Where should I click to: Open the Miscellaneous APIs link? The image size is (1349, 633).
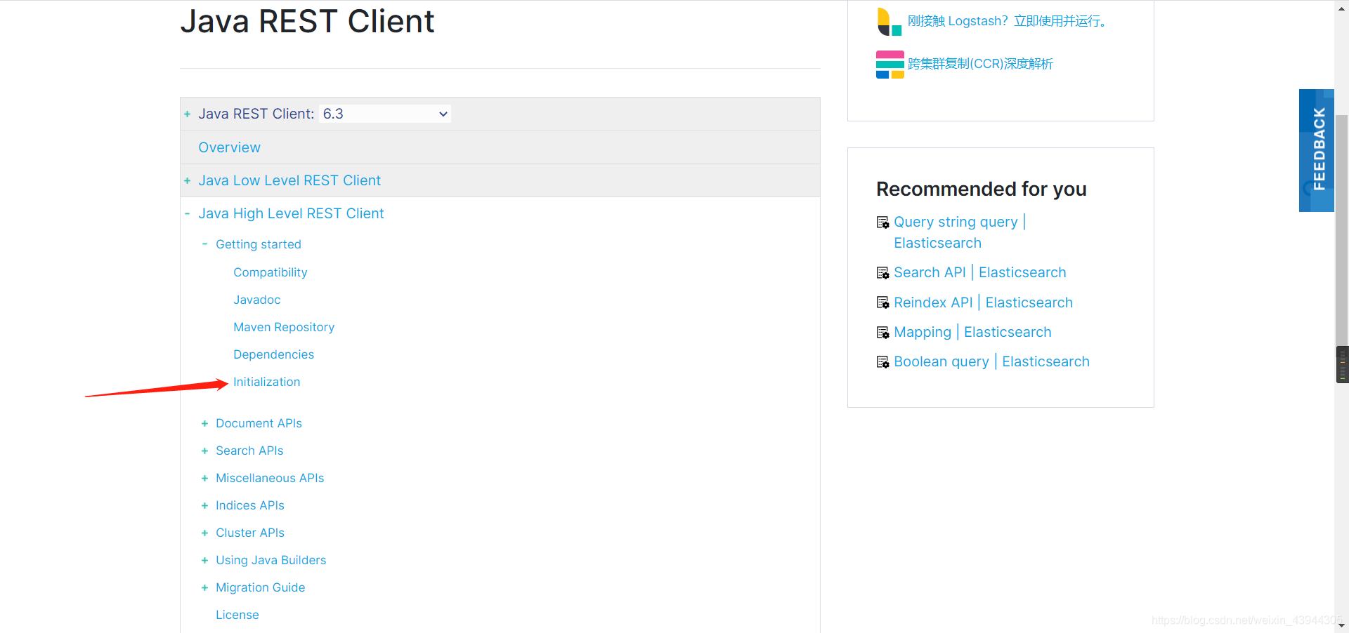[x=270, y=478]
